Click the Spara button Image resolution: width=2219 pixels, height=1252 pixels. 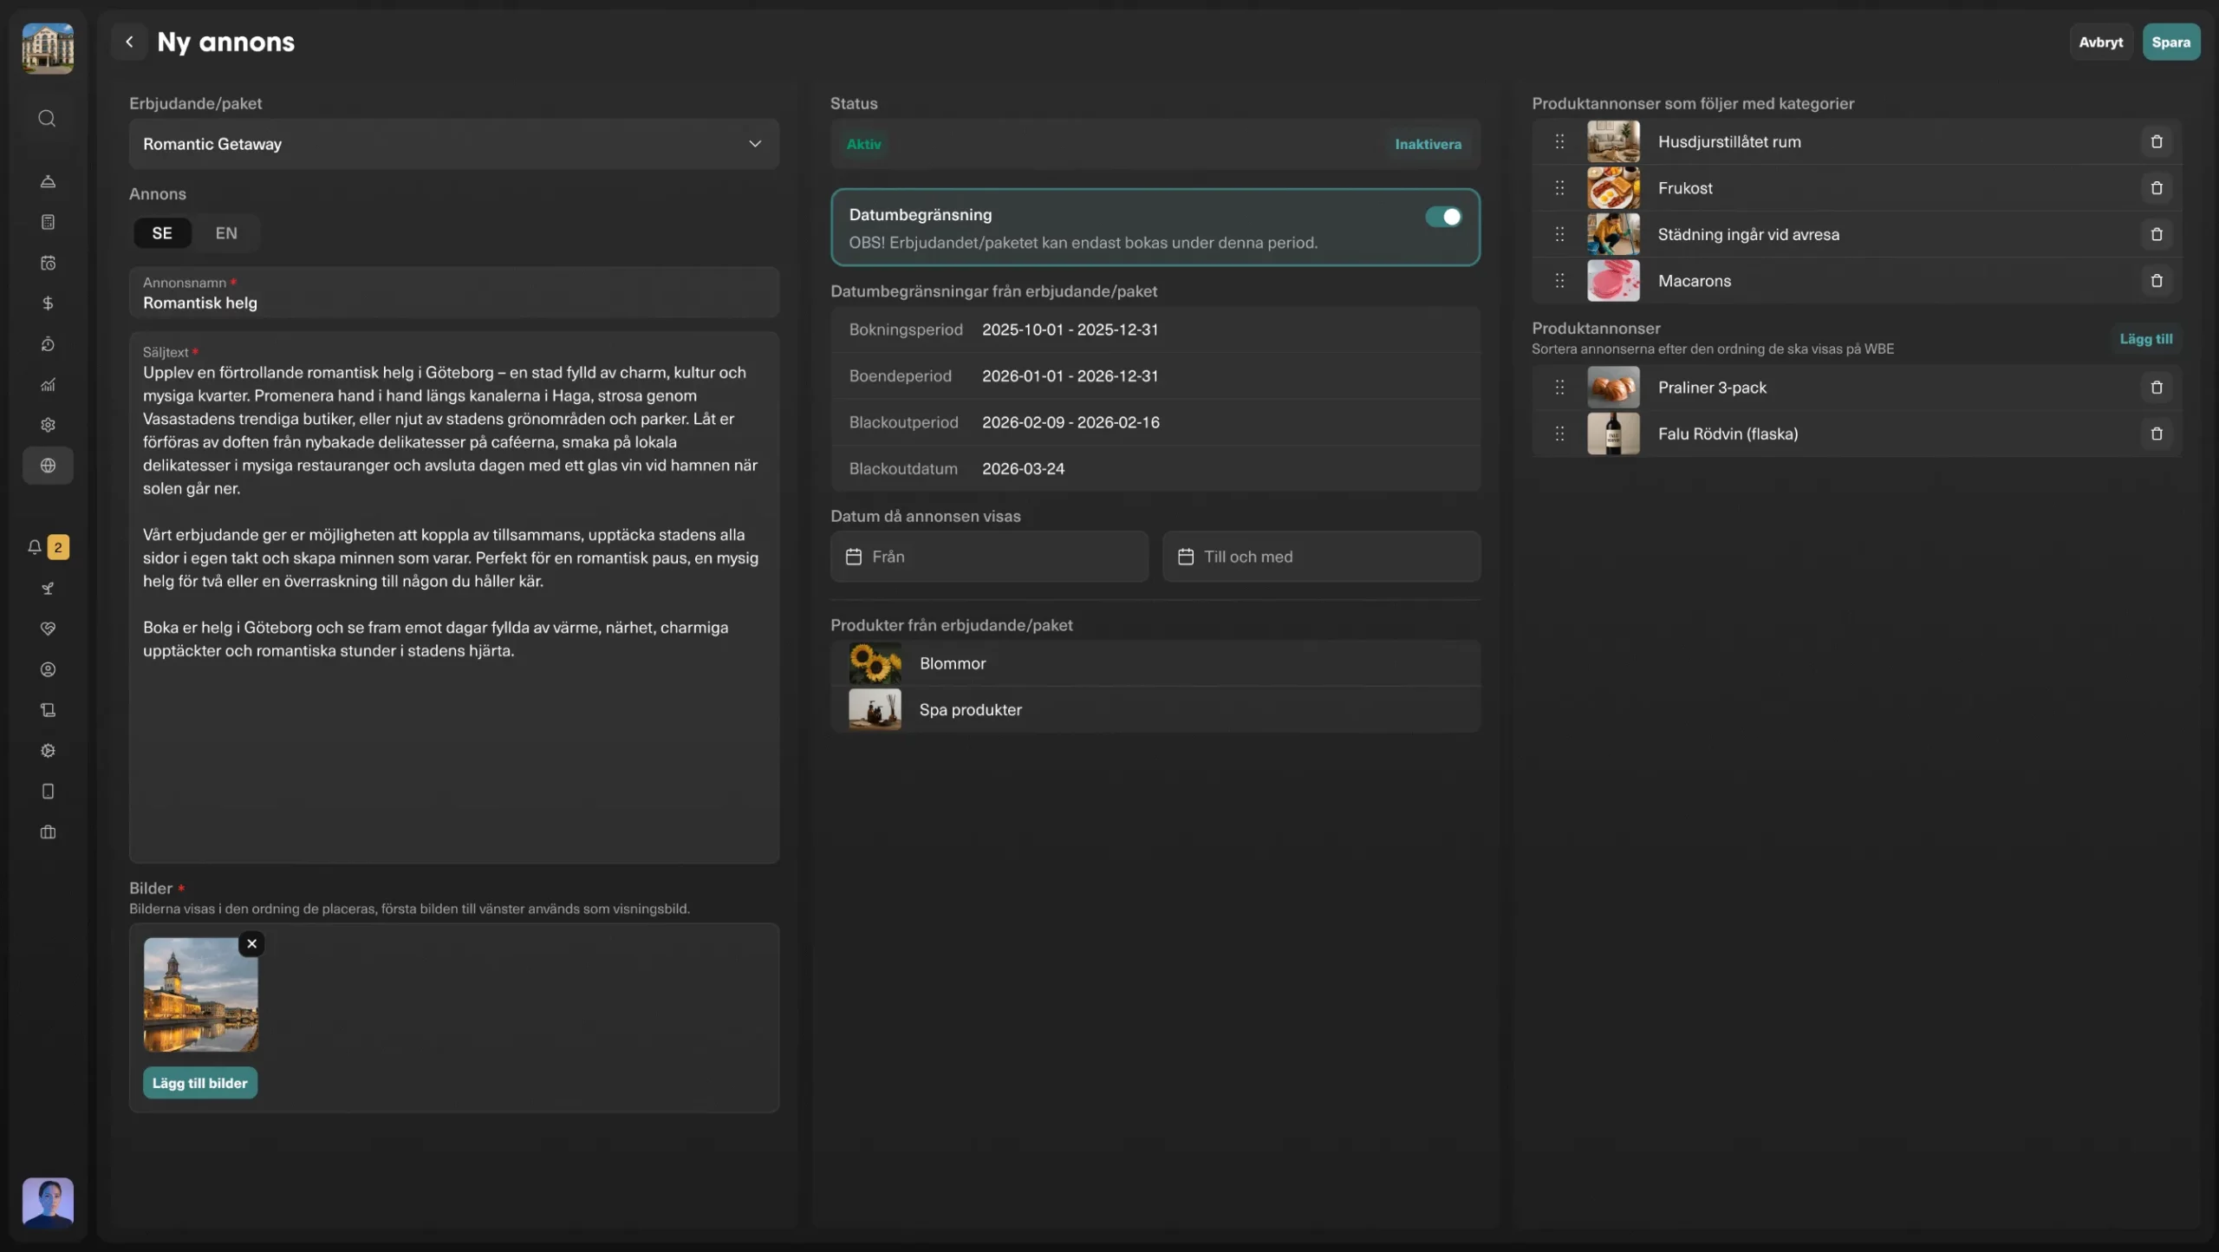pos(2170,42)
